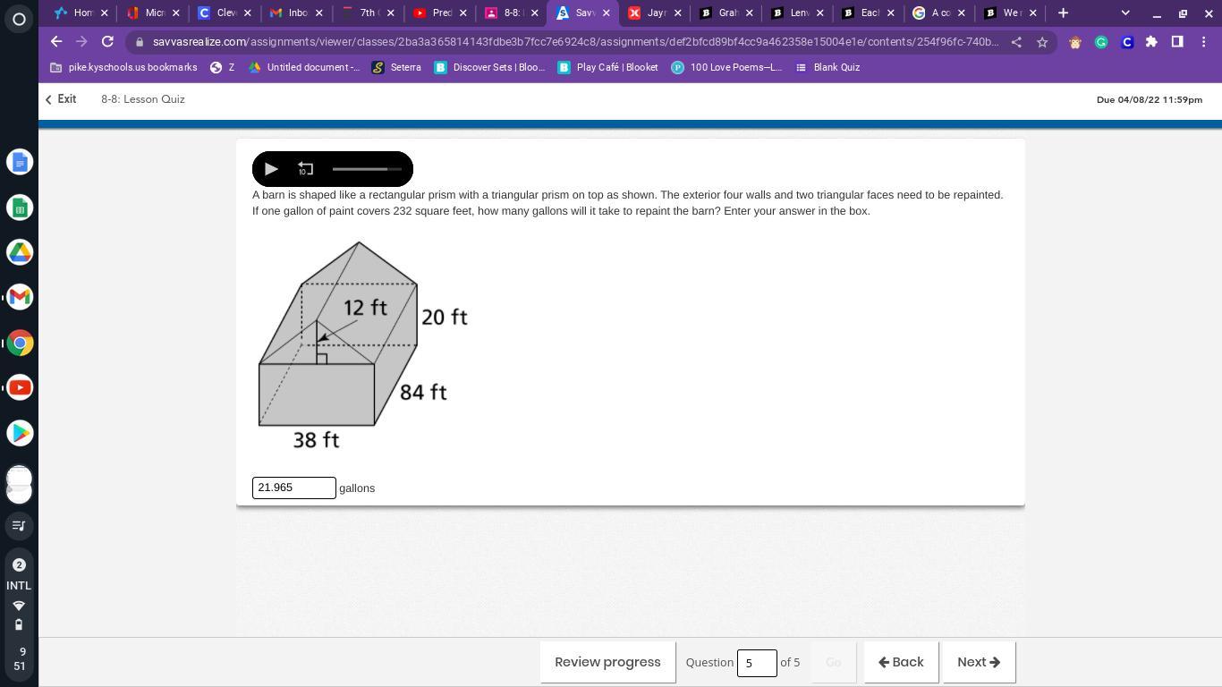Switch to the Jayn tab

pyautogui.click(x=652, y=13)
